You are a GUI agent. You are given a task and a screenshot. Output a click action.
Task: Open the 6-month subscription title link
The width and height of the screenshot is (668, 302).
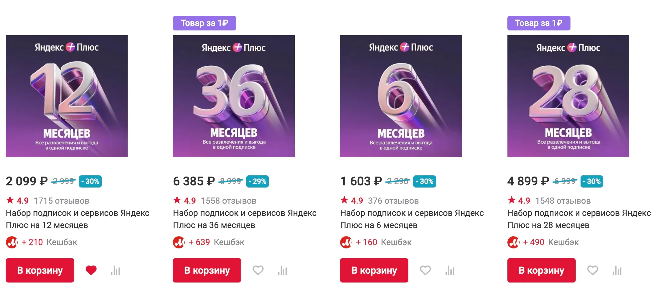click(412, 219)
